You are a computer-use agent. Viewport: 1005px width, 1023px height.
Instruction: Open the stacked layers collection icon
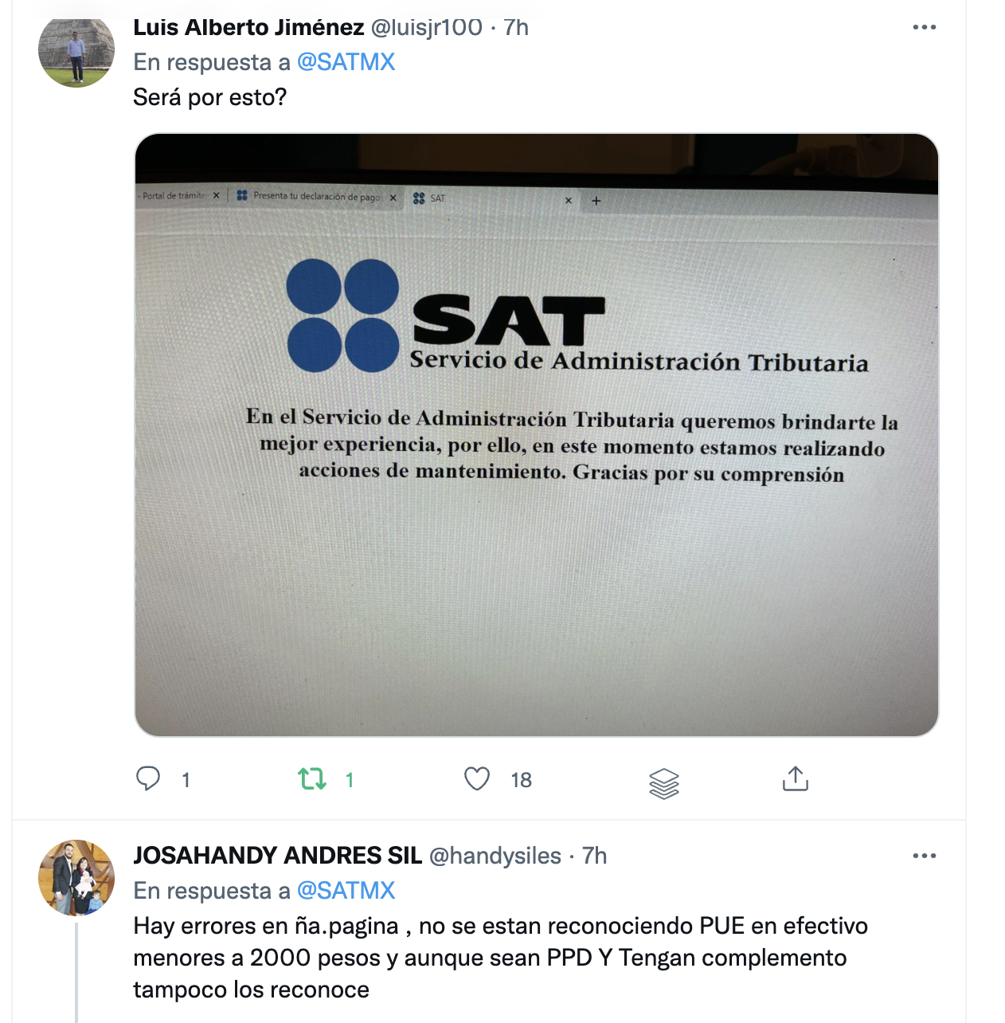tap(664, 782)
